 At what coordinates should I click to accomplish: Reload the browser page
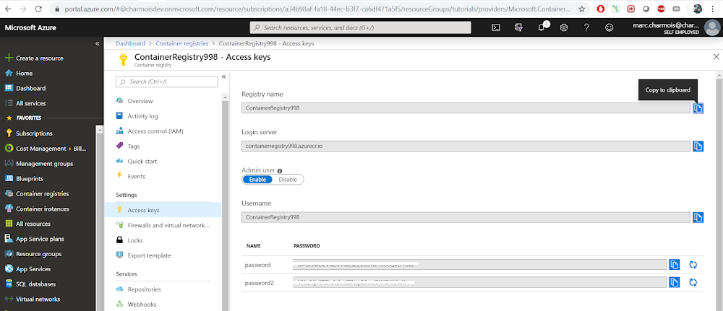click(38, 9)
